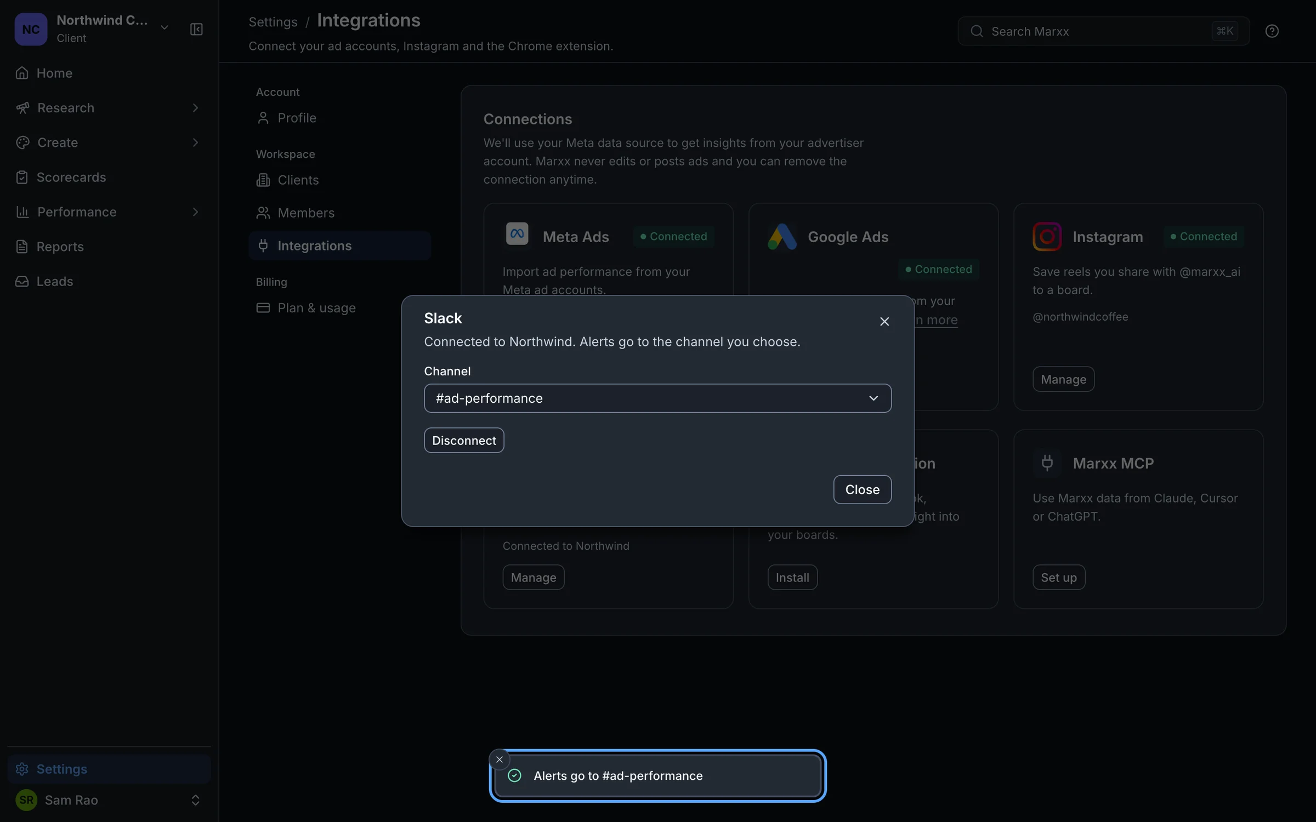The image size is (1316, 822).
Task: Focus the Search Marxx field
Action: tap(1103, 31)
